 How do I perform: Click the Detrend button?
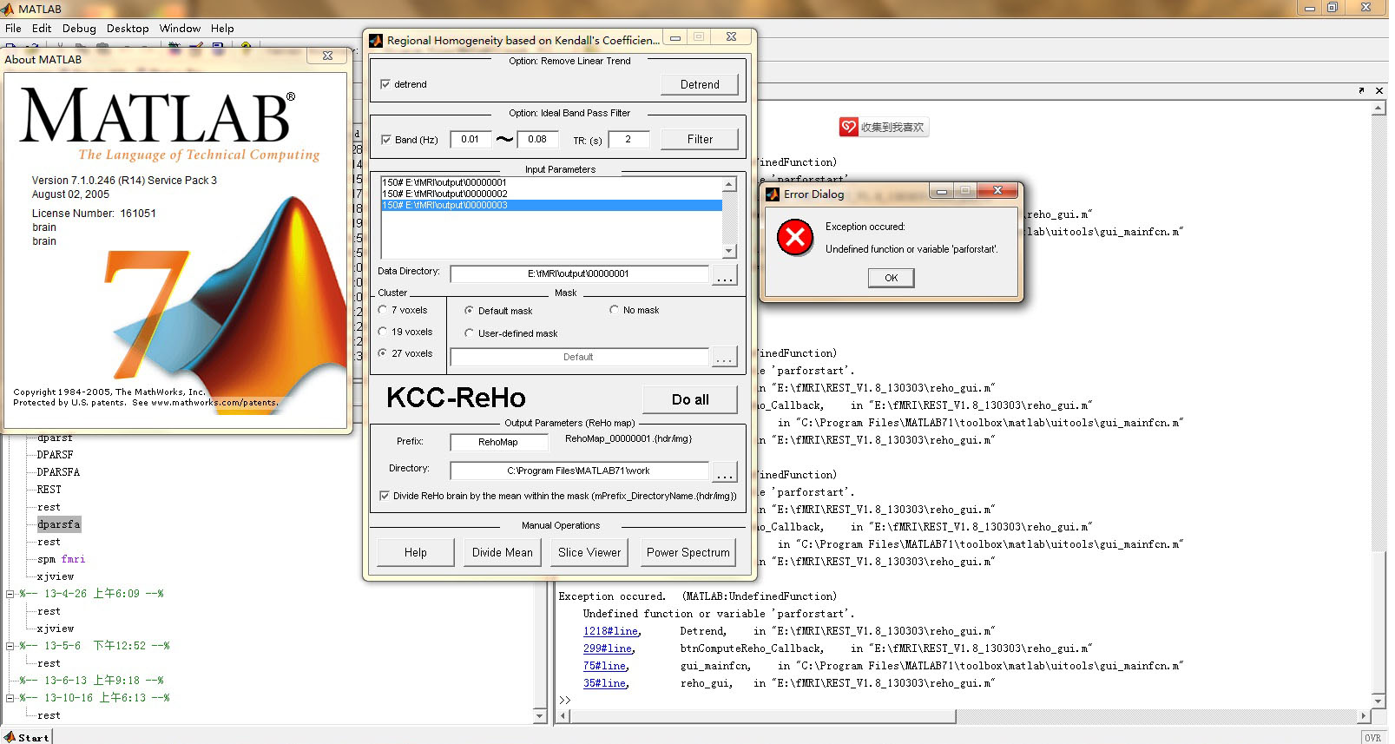(700, 84)
